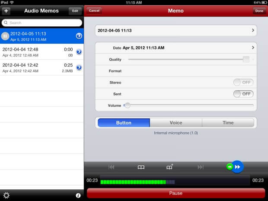Add a bookmark with book-plus icon
Viewport: 268px width, 201px height.
point(170,167)
